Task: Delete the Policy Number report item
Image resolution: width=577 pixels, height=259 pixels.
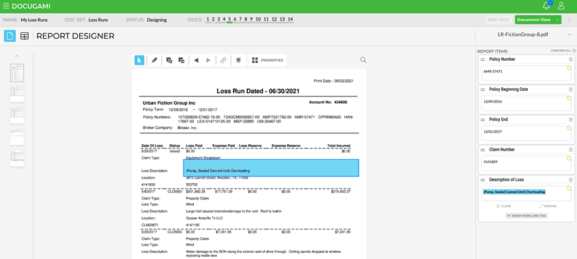Action: tap(571, 59)
